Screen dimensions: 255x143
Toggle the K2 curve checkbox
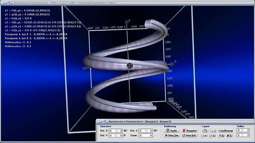[211, 136]
